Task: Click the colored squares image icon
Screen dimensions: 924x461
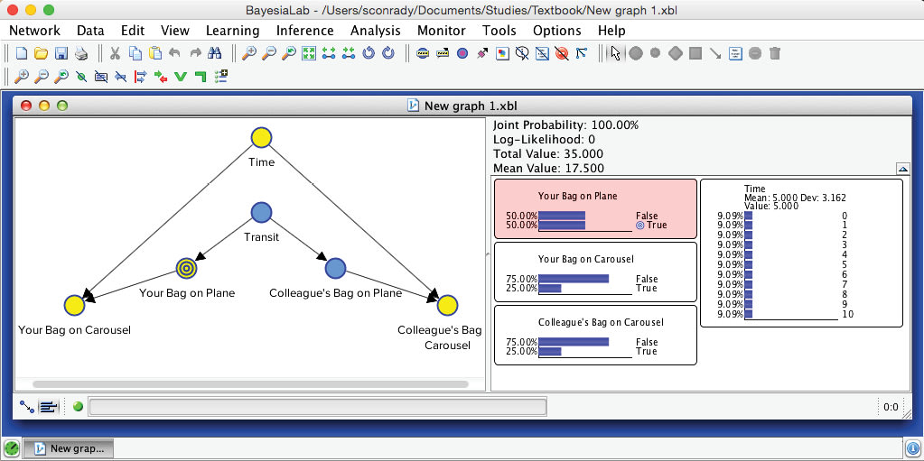Action: pos(502,53)
